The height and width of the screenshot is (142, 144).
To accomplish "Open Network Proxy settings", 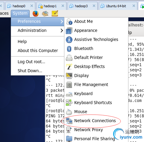I will pyautogui.click(x=96, y=130).
